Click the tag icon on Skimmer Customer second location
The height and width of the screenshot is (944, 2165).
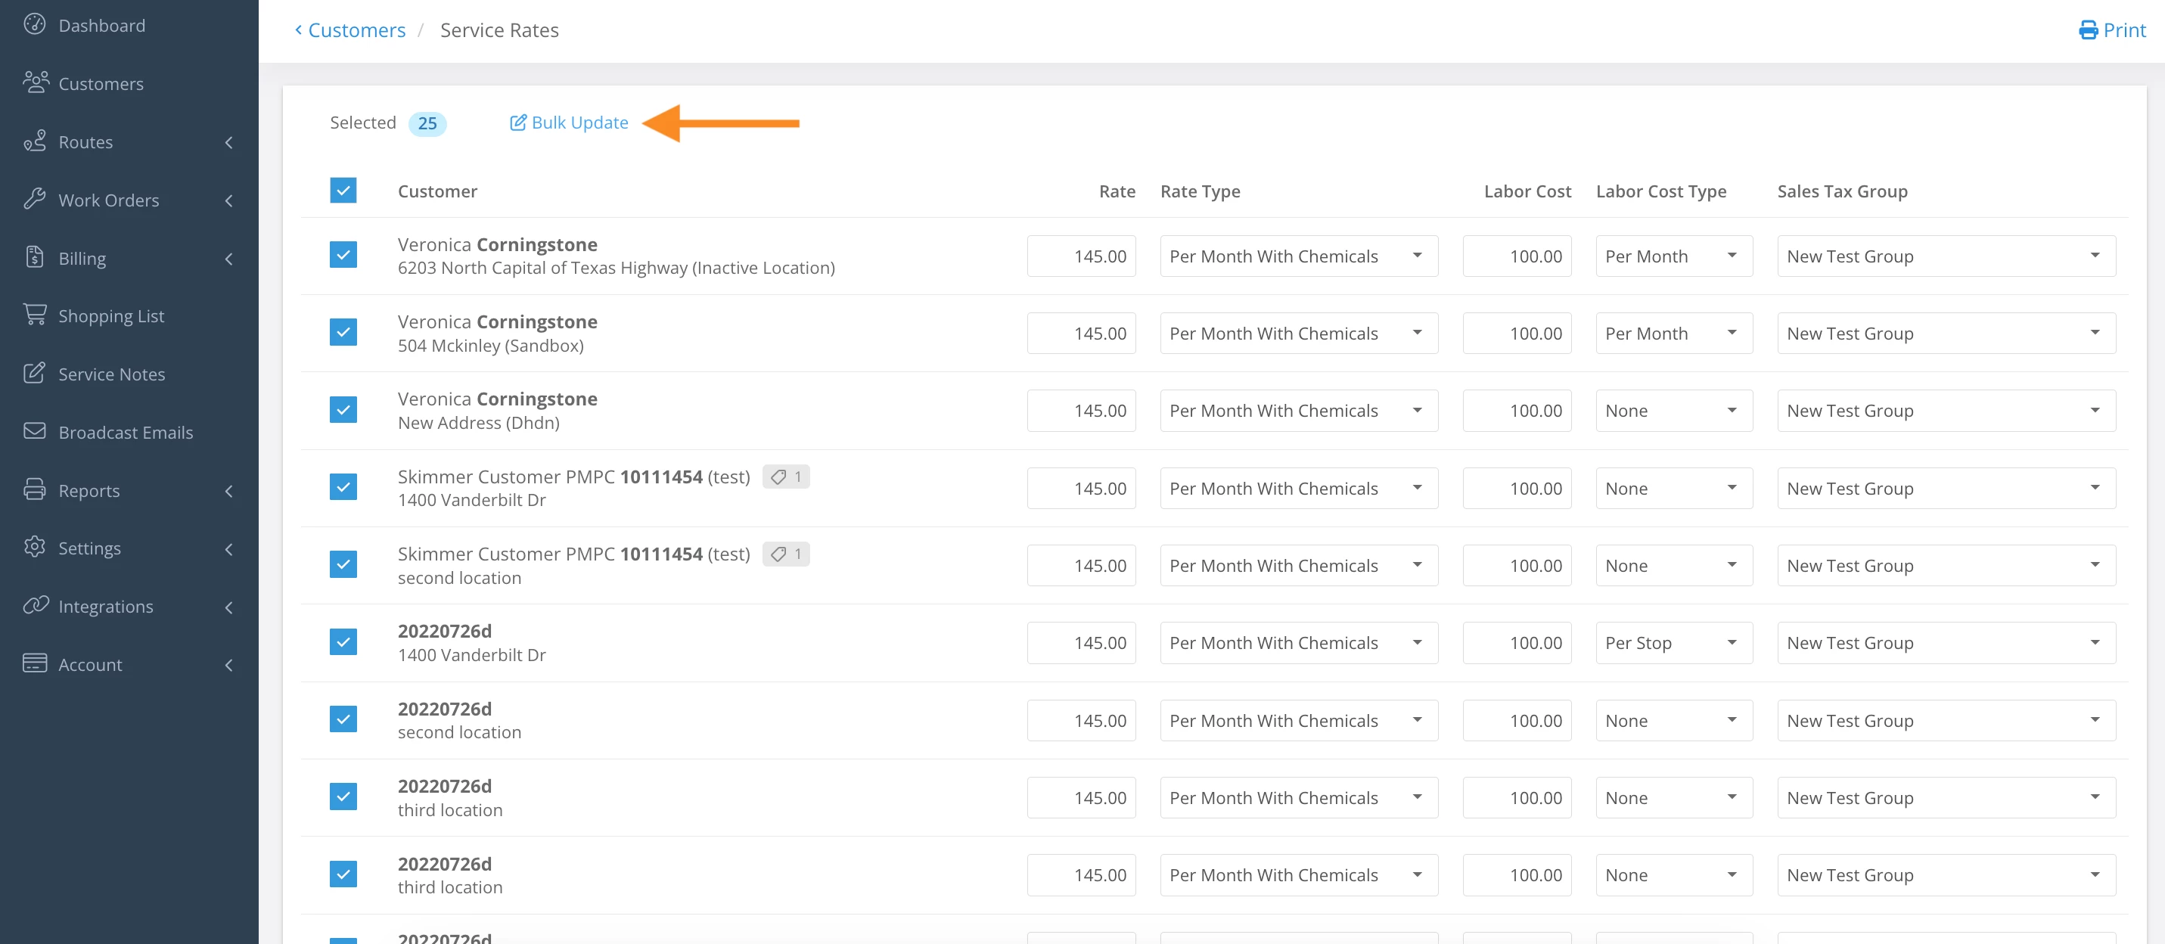[x=778, y=554]
